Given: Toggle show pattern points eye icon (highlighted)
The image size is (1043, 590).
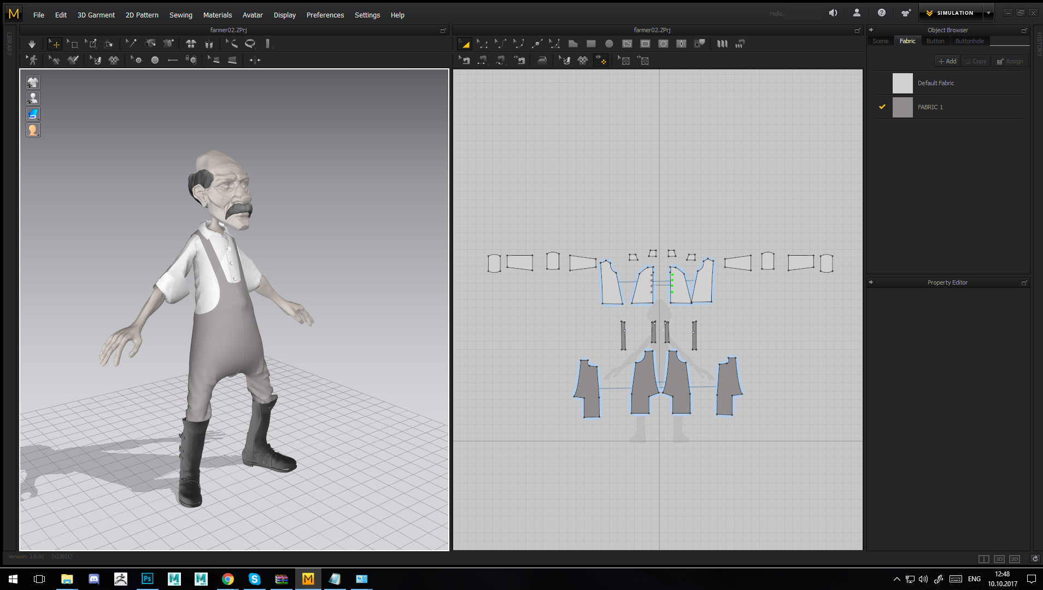Looking at the screenshot, I should click(601, 61).
